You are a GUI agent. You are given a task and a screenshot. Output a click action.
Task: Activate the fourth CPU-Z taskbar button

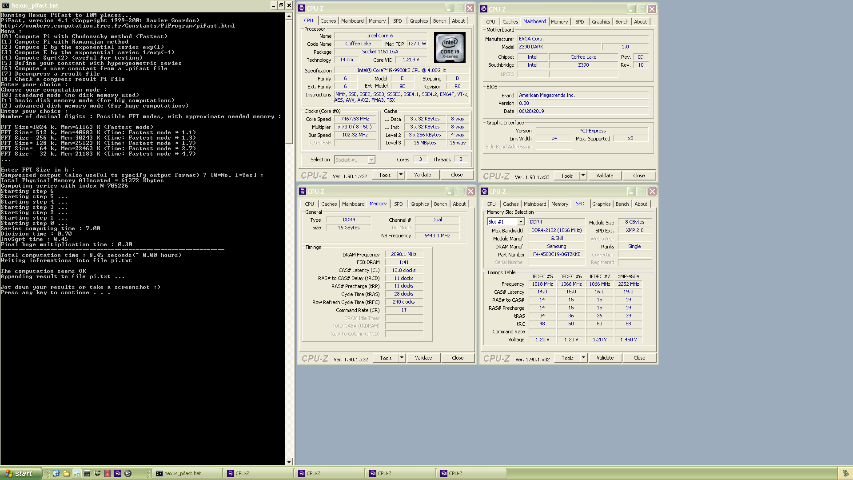471,473
